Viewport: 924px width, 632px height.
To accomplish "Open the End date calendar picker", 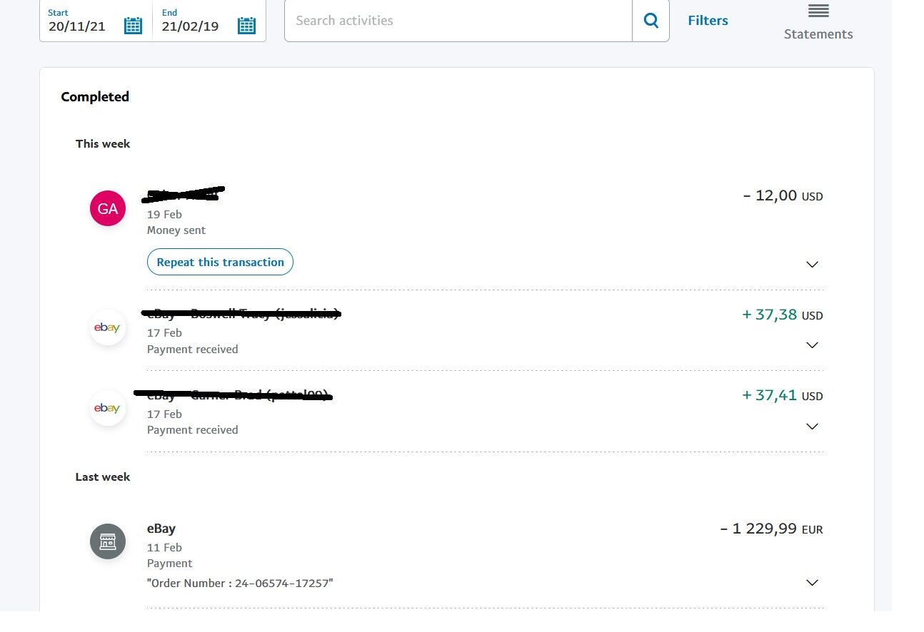I will 246,26.
